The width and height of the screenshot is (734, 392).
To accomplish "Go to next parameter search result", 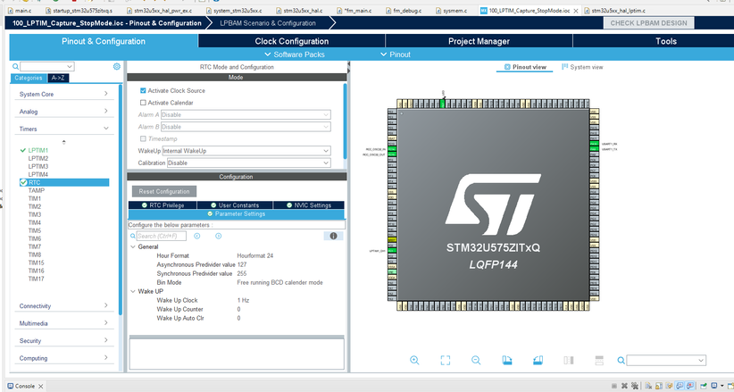I will click(x=218, y=236).
